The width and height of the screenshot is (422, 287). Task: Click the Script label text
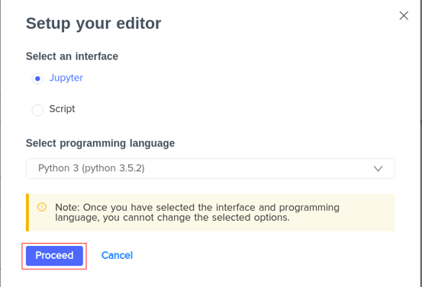click(x=62, y=109)
